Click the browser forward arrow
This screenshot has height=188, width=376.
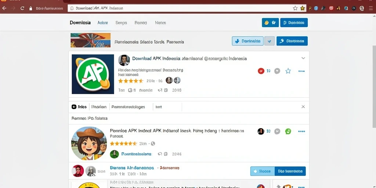(x=13, y=8)
